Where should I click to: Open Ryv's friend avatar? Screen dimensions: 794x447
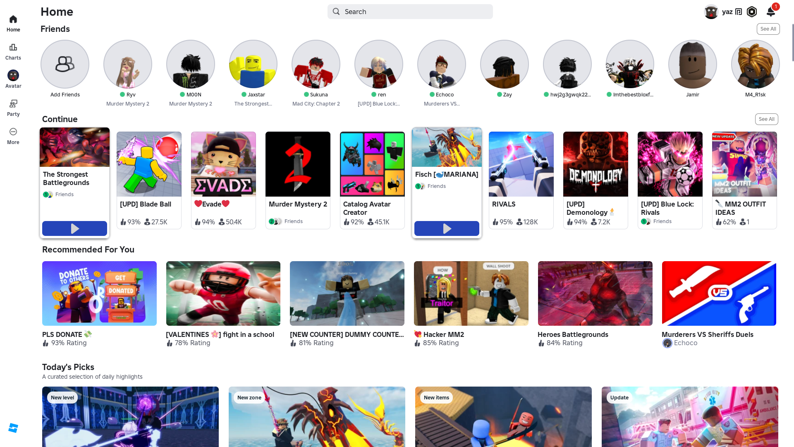pyautogui.click(x=128, y=64)
